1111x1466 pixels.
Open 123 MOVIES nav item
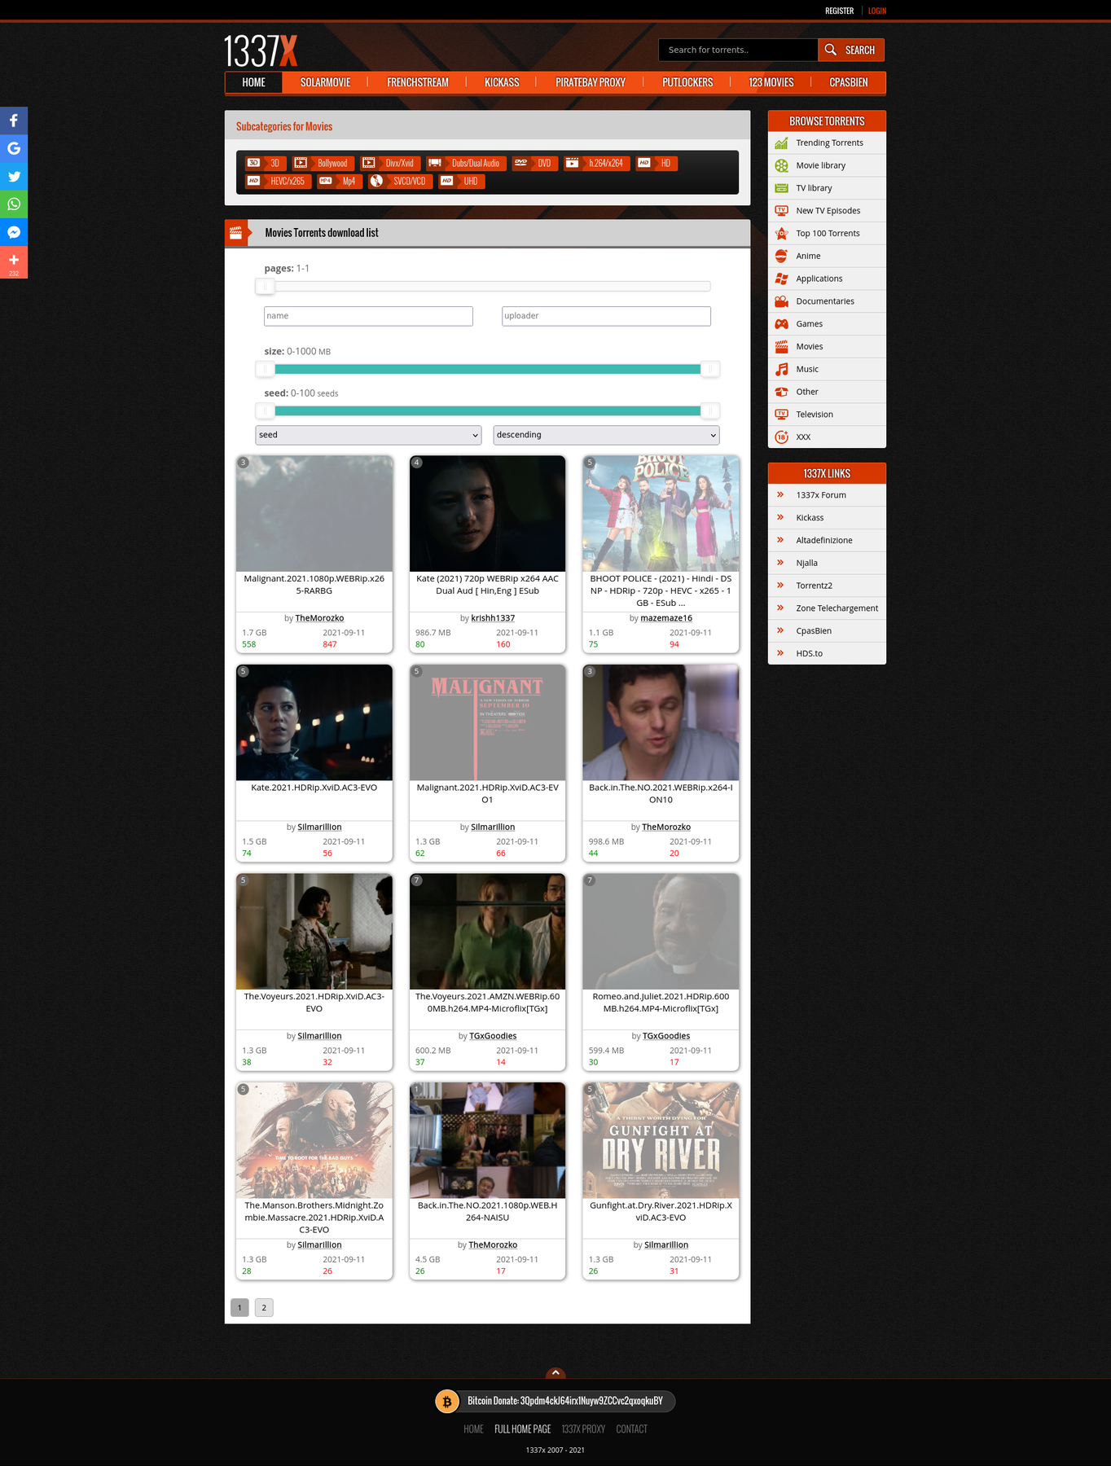pos(771,82)
